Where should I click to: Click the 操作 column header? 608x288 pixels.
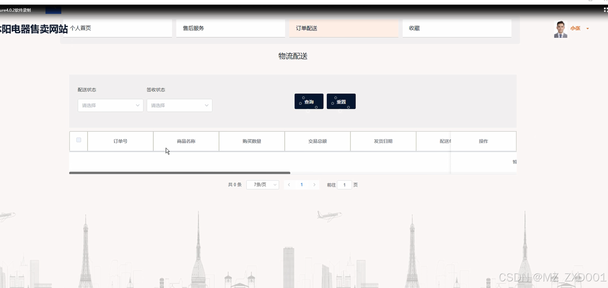pos(483,141)
